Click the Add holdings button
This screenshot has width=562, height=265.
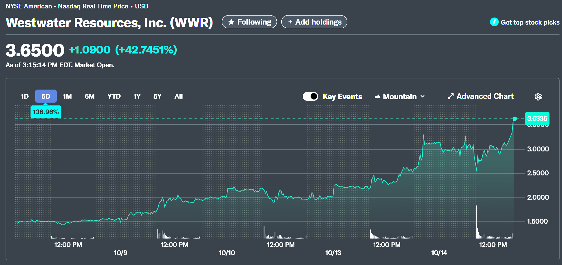pos(314,22)
